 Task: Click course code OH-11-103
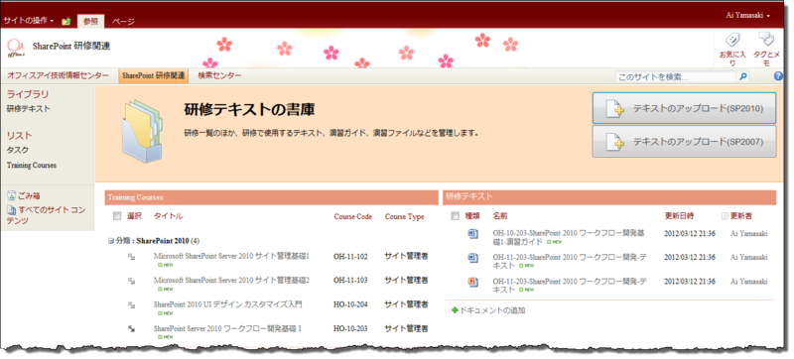click(350, 280)
